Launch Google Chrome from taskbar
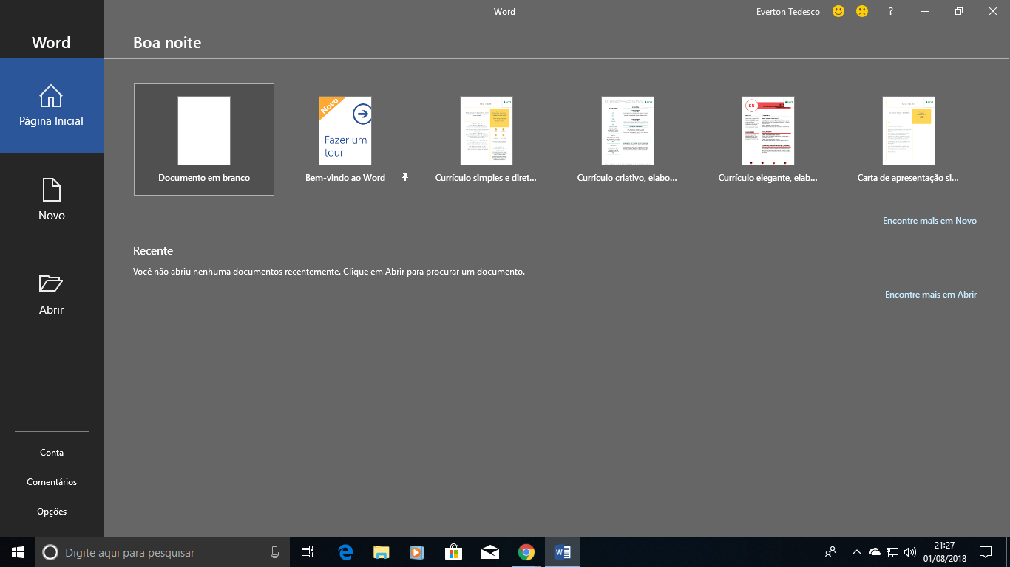Image resolution: width=1010 pixels, height=567 pixels. (526, 552)
